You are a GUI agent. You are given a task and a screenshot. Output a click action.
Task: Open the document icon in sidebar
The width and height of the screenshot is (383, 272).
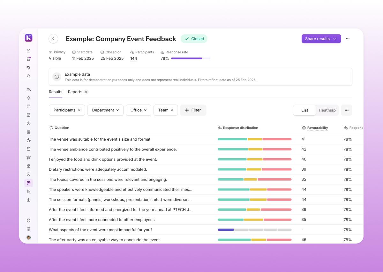28,115
